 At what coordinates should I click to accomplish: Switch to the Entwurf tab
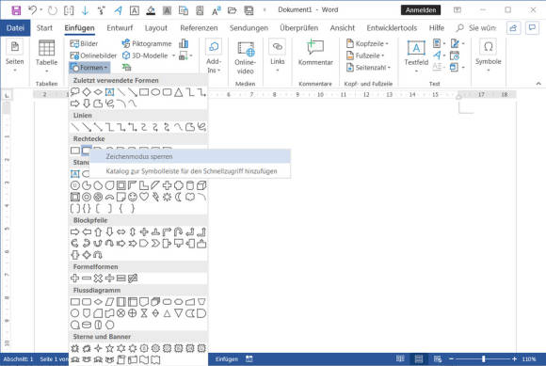(x=120, y=28)
